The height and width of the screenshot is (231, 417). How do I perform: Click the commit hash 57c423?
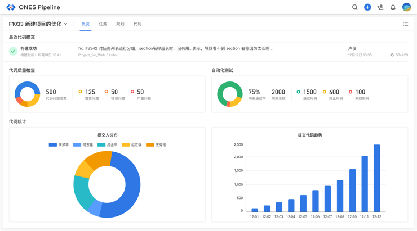pyautogui.click(x=401, y=55)
